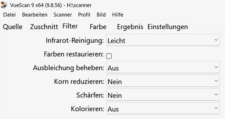Open the Kolorieren dropdown

(163, 108)
